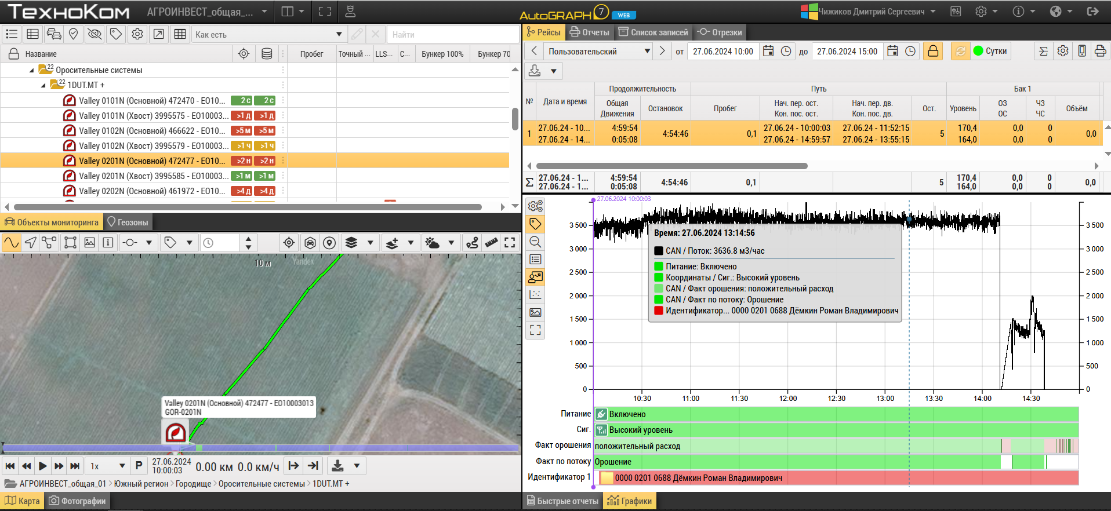Click the location pin icon in map toolbar
The height and width of the screenshot is (511, 1111).
(329, 243)
